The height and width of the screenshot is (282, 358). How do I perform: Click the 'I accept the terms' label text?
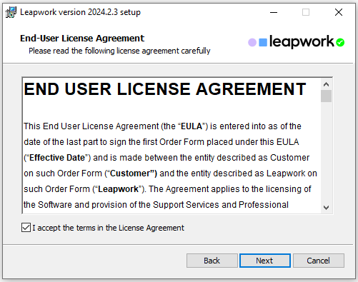click(109, 228)
